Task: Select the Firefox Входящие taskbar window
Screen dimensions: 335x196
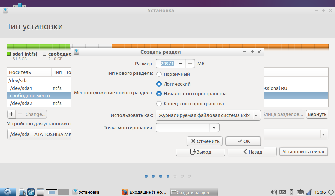Action: tap(144, 192)
